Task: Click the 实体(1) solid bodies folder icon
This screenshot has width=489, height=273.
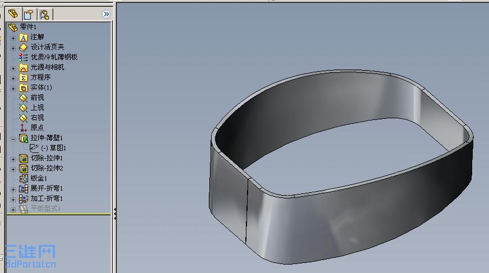Action: point(24,88)
